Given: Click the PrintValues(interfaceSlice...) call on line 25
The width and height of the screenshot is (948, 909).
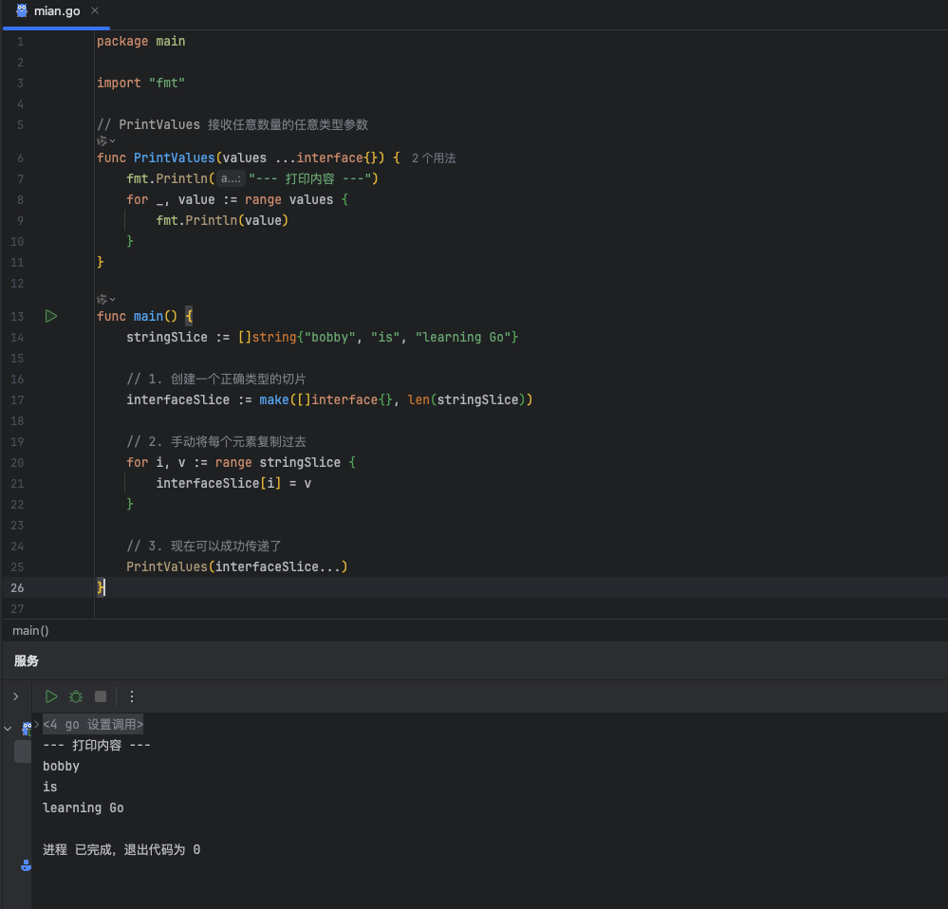Looking at the screenshot, I should coord(237,566).
